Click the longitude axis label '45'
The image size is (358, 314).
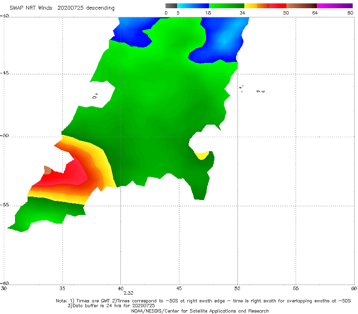tap(179, 288)
